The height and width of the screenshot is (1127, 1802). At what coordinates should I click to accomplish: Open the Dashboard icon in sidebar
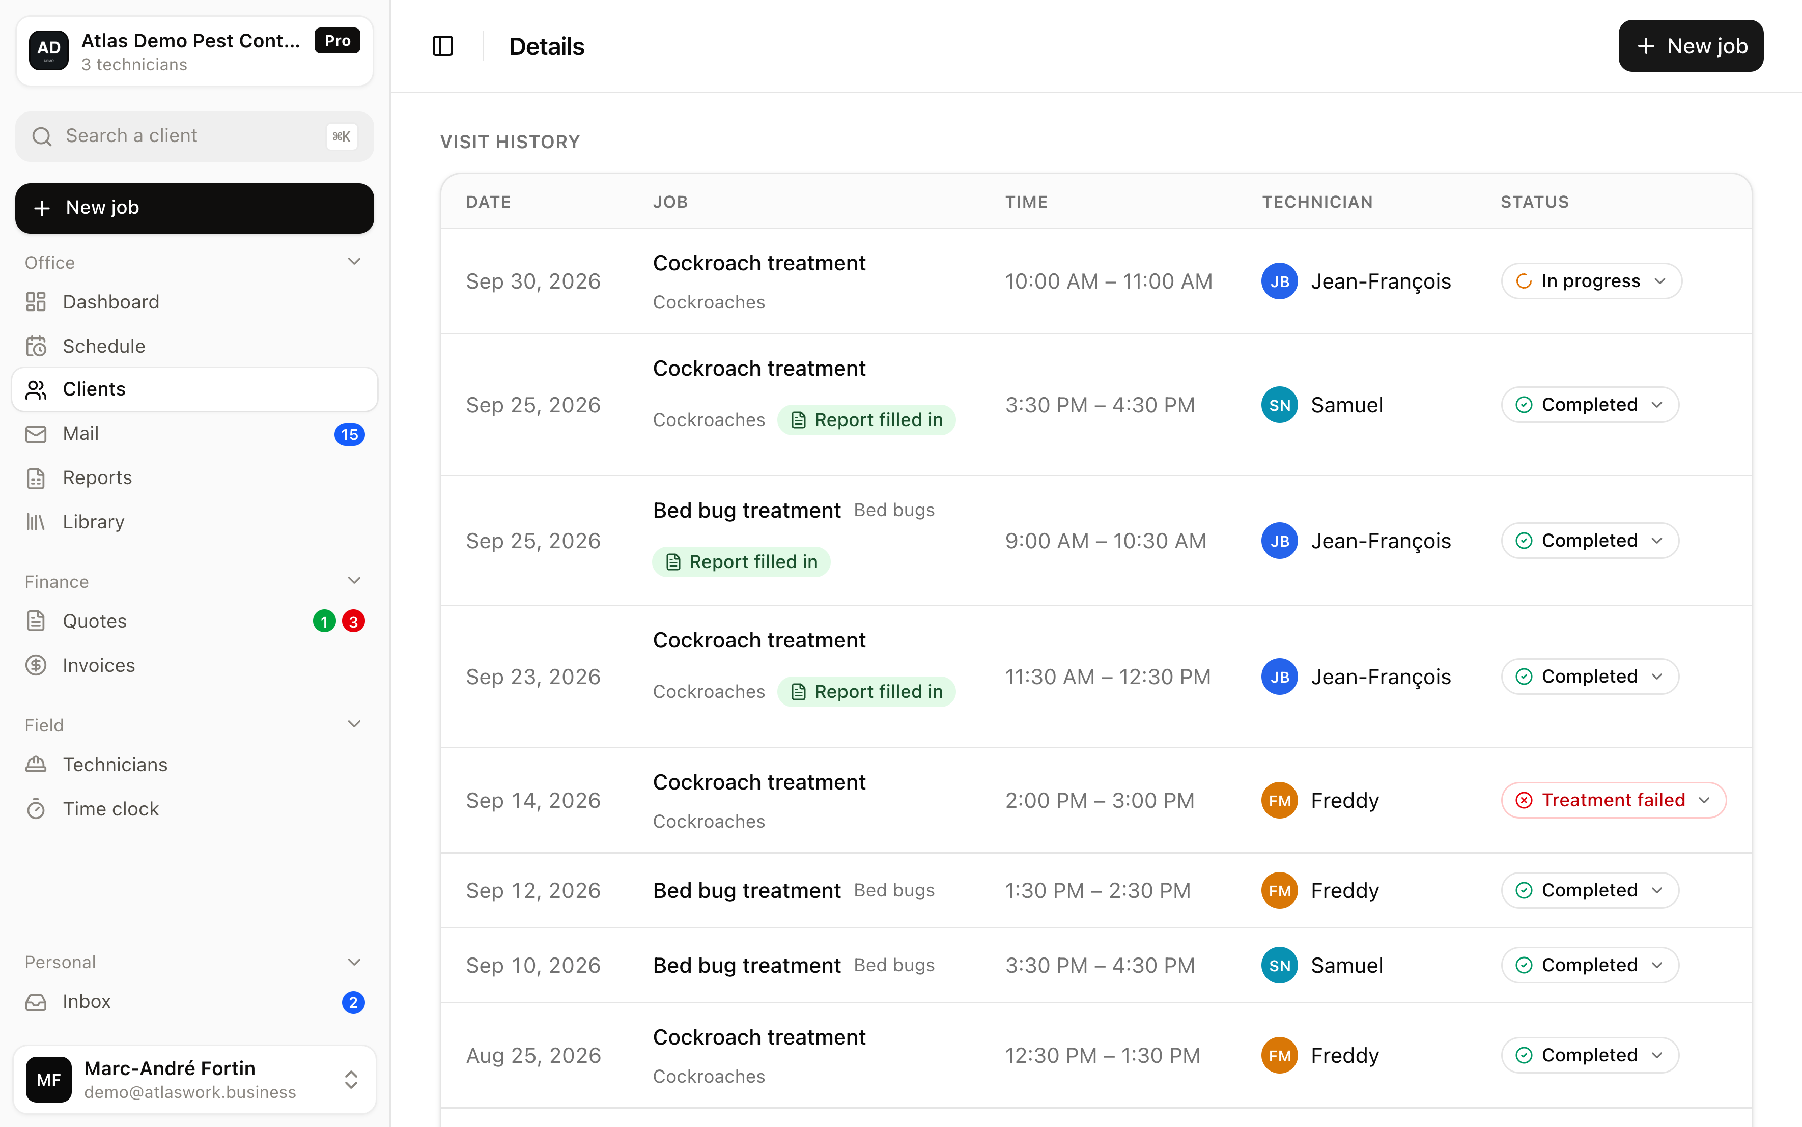pos(36,302)
